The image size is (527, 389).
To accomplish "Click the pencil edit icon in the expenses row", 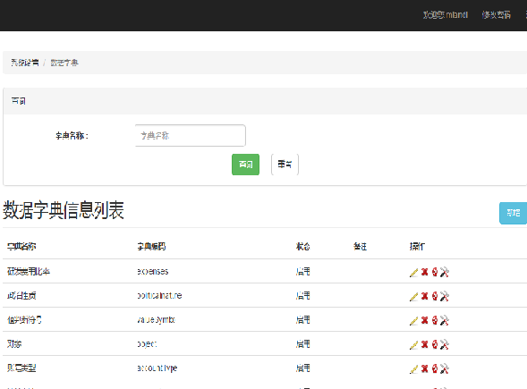I will (413, 272).
